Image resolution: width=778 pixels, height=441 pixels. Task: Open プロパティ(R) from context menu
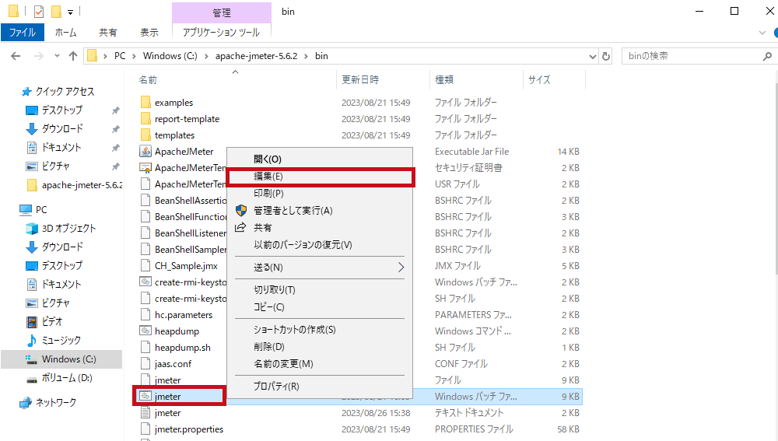(319, 387)
